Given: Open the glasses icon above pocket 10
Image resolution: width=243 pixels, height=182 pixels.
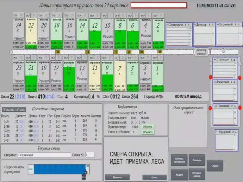Looking at the screenshot, I should (105, 15).
